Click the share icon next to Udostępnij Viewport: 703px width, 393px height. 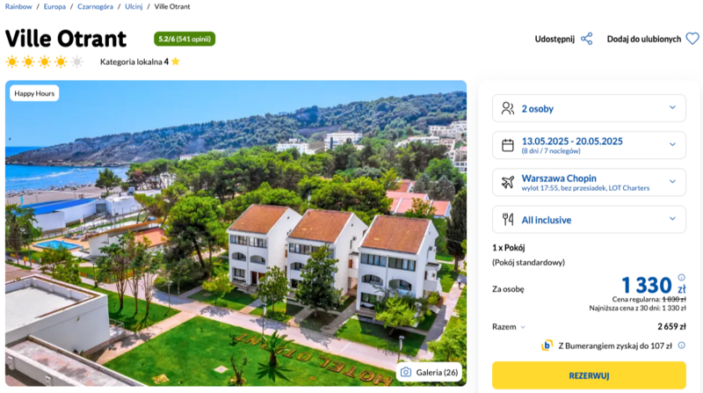point(587,39)
